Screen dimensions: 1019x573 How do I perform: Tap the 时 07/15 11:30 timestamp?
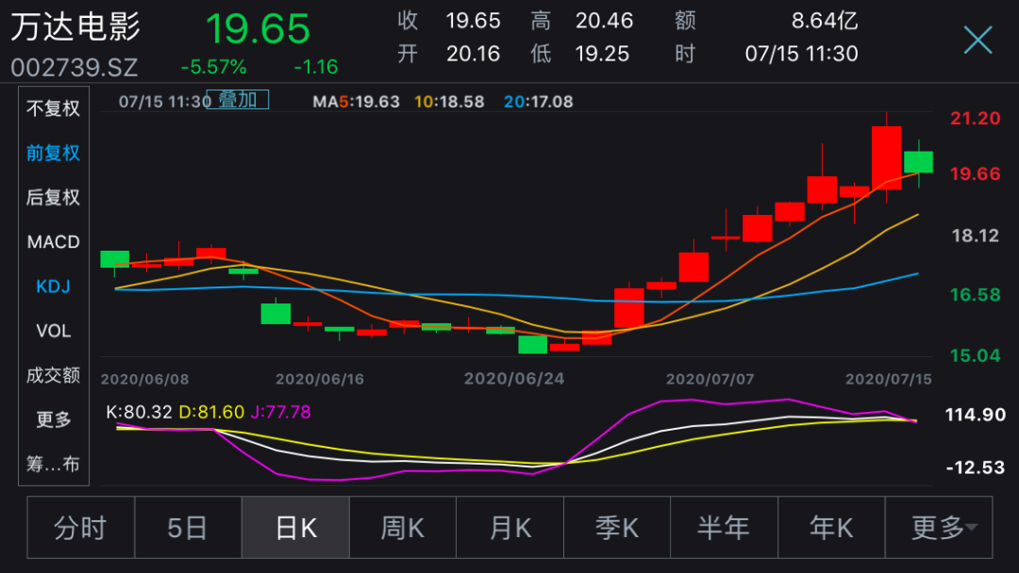click(767, 53)
